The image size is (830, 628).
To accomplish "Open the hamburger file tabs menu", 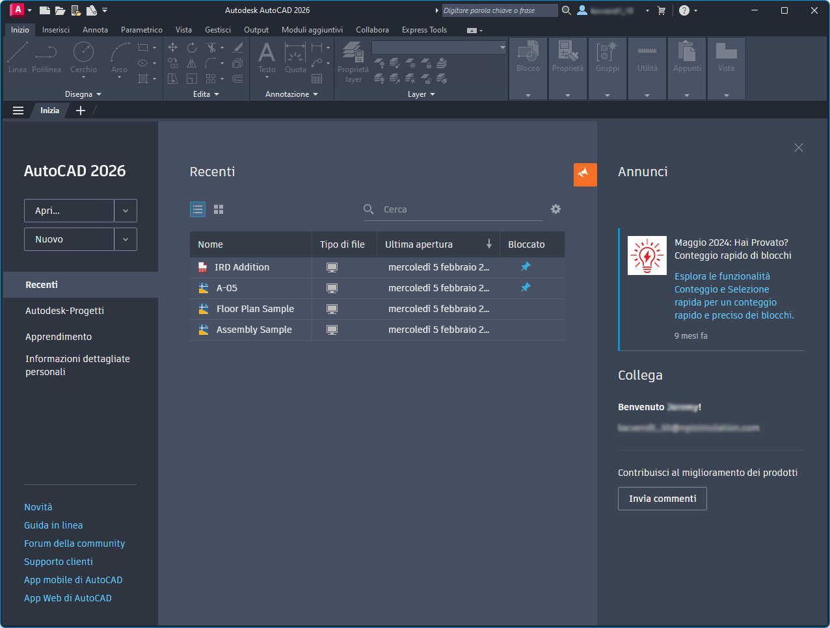I will [18, 111].
